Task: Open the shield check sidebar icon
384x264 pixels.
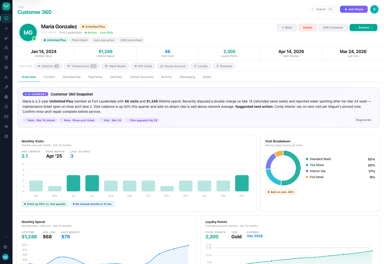Action: (x=6, y=107)
